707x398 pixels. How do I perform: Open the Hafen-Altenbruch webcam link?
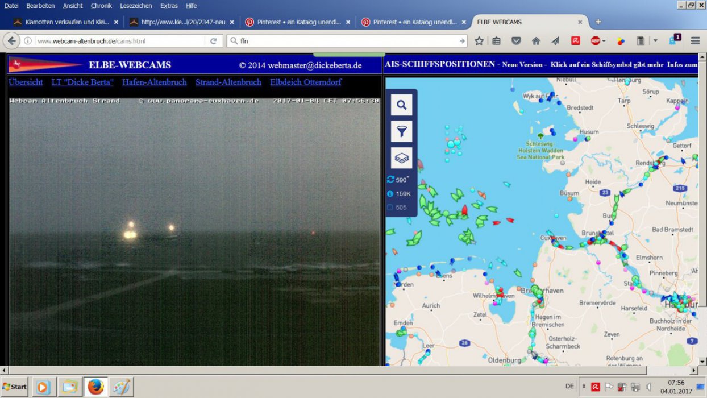155,82
